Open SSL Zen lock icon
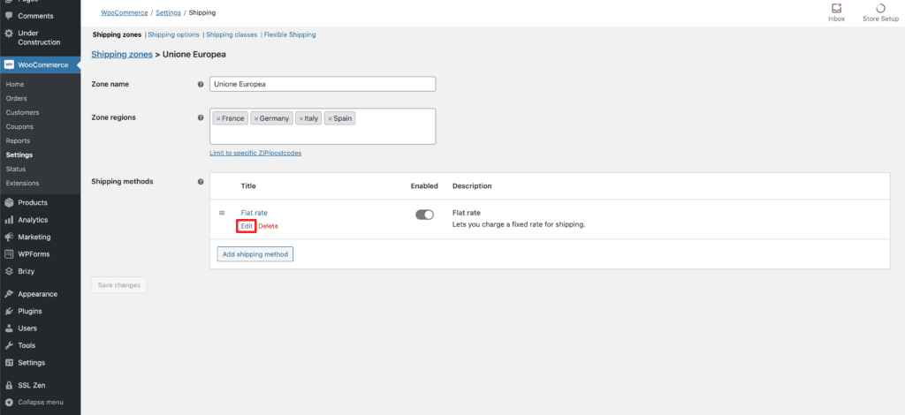The height and width of the screenshot is (415, 905). click(x=9, y=386)
